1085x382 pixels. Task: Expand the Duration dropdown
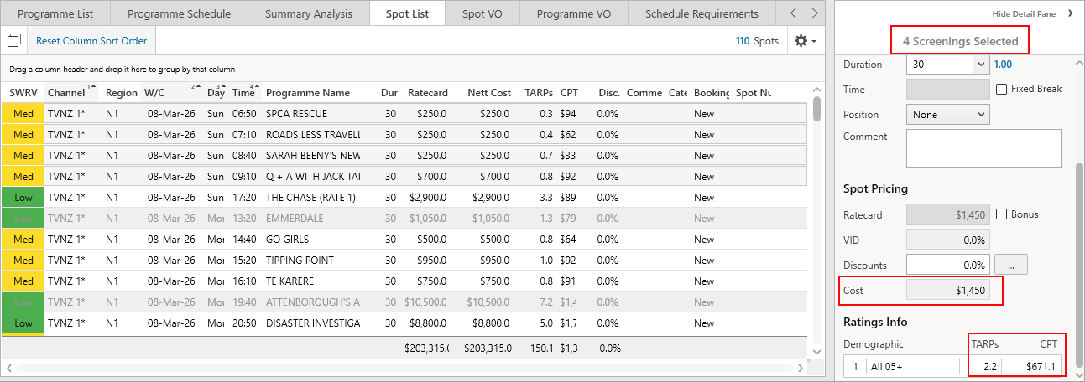[x=981, y=65]
